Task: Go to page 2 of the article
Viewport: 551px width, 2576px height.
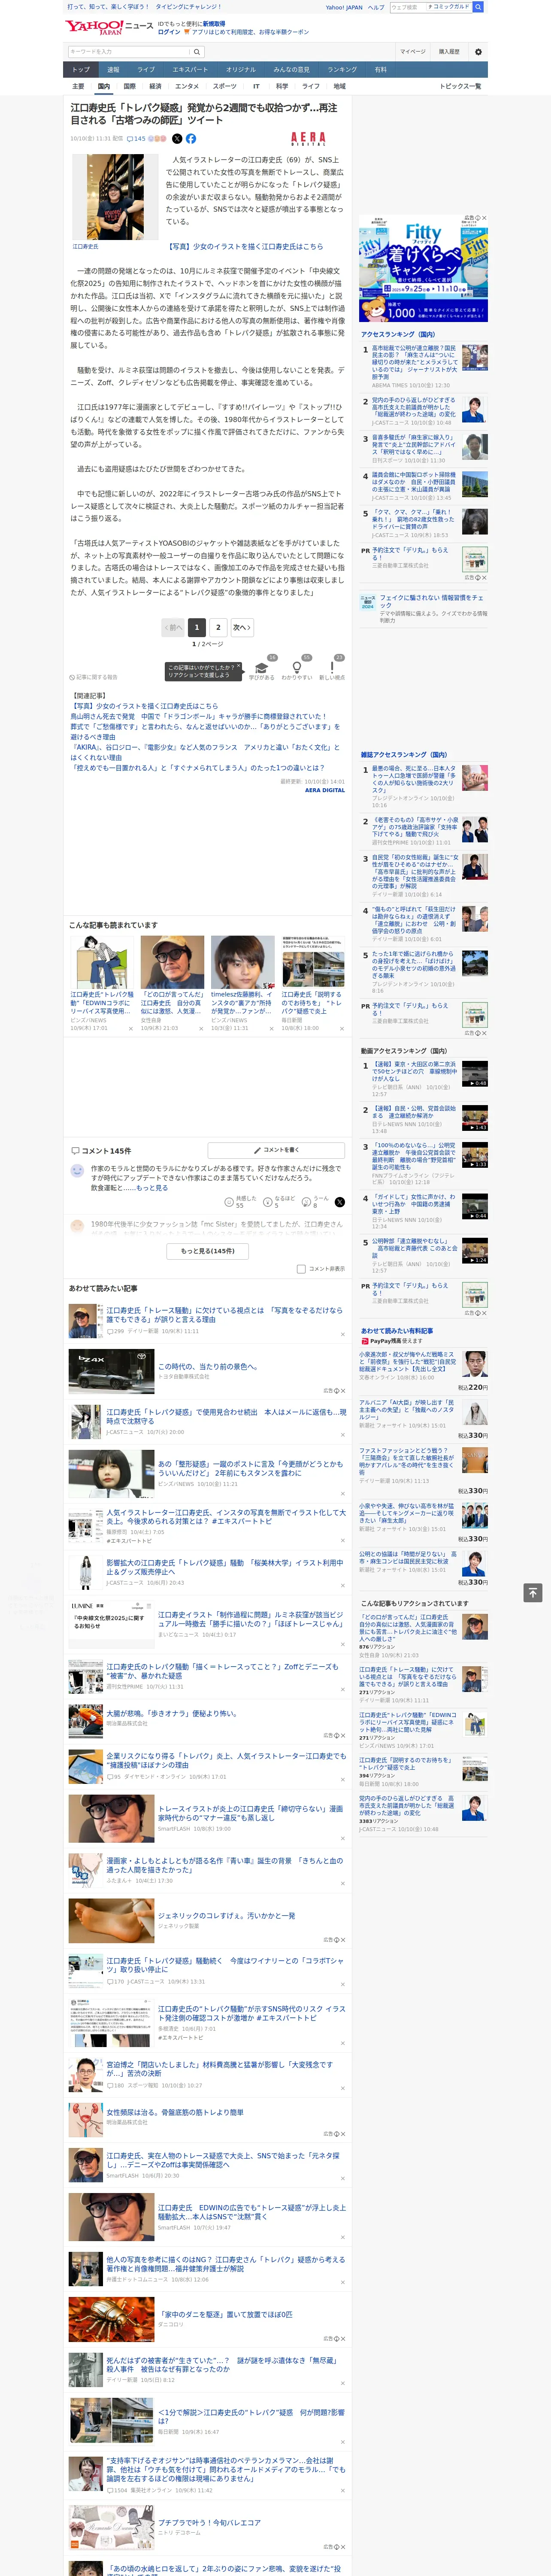Action: coord(218,628)
